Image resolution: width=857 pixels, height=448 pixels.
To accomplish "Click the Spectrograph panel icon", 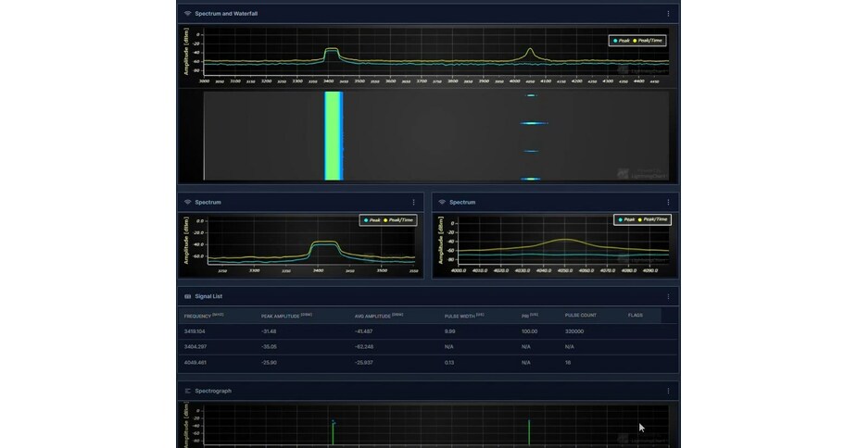I will coord(187,391).
